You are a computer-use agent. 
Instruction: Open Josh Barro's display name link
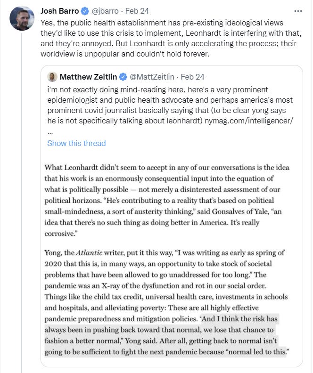(x=60, y=10)
